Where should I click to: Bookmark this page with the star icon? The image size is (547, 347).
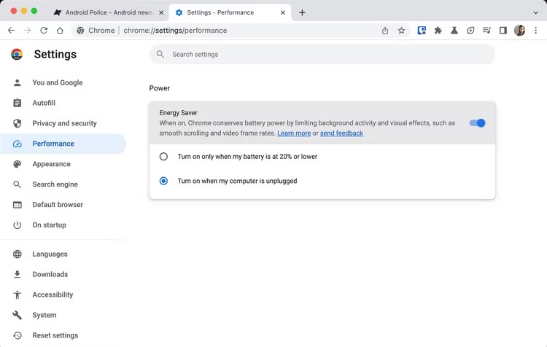pos(401,31)
